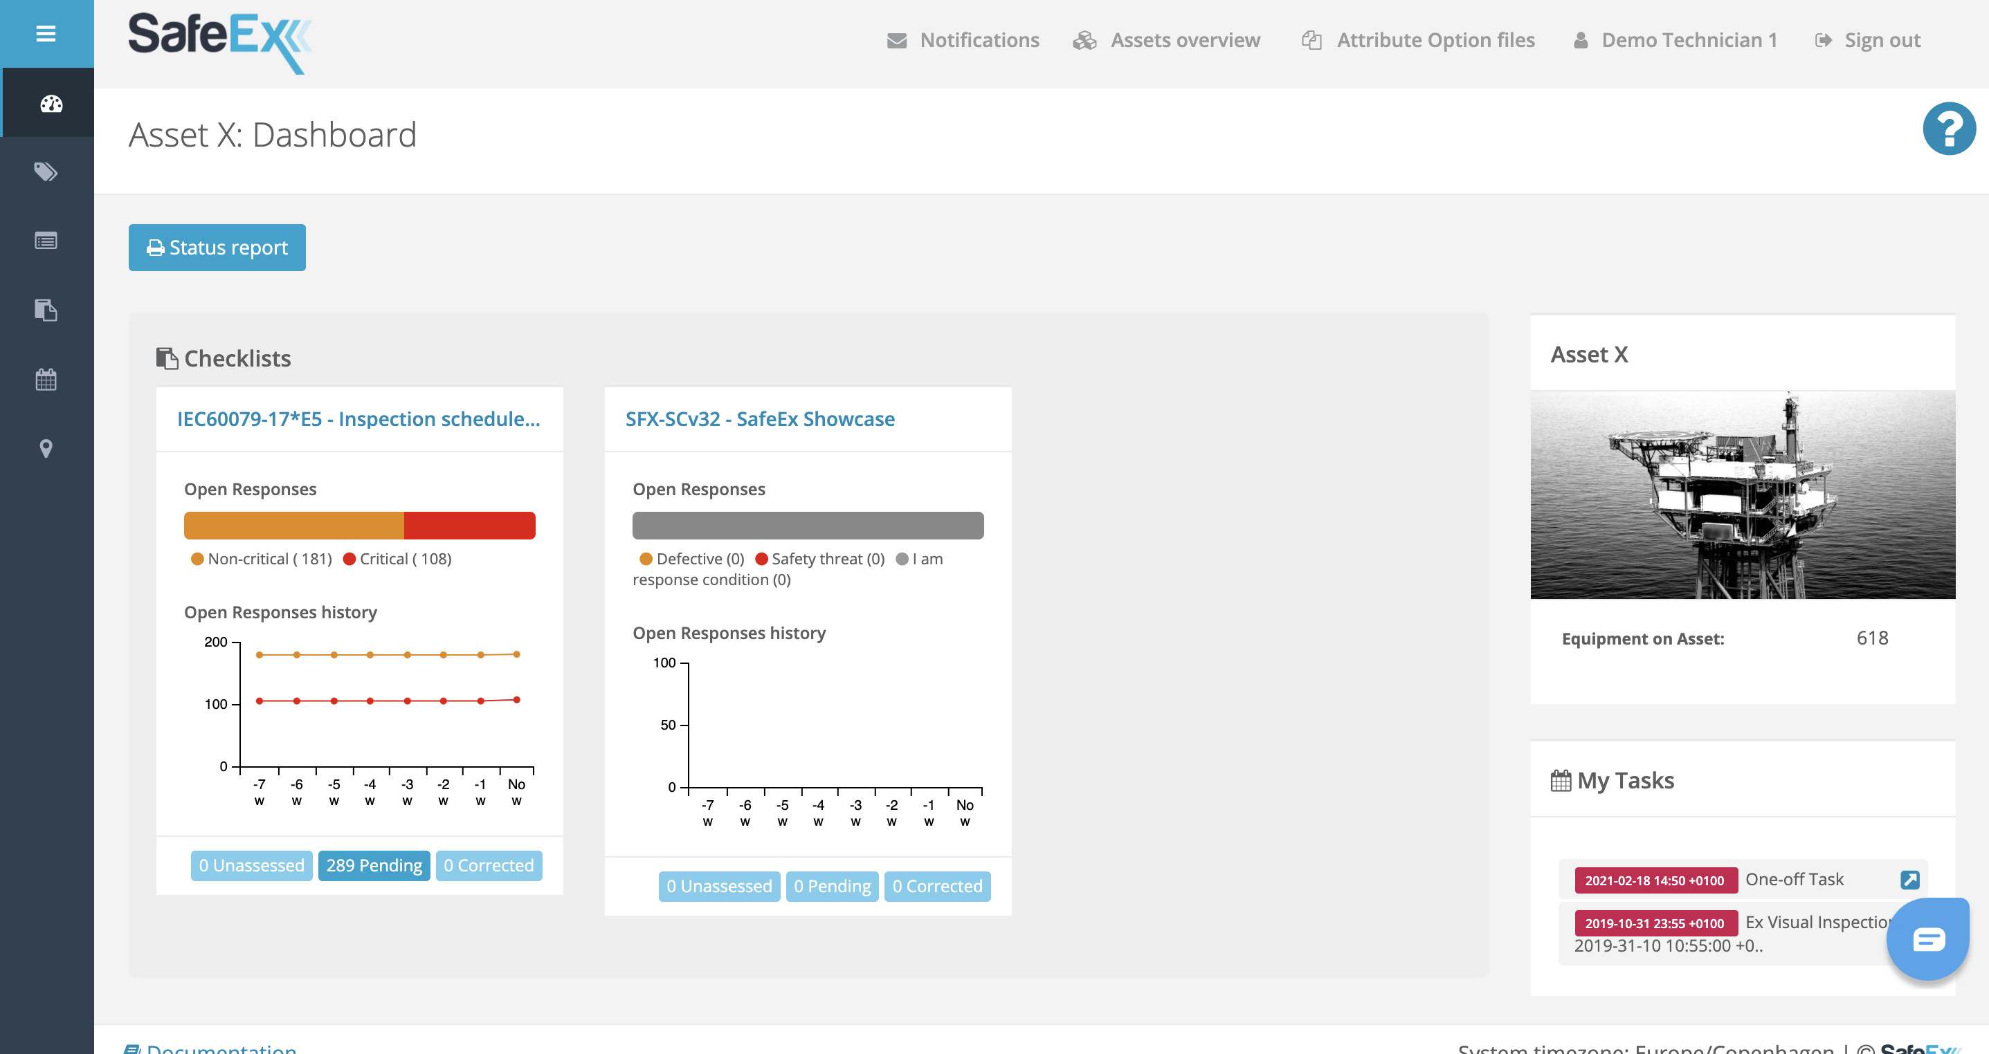Open IEC60079-17*E5 Inspection schedule checklist
The height and width of the screenshot is (1054, 1989).
[x=358, y=419]
